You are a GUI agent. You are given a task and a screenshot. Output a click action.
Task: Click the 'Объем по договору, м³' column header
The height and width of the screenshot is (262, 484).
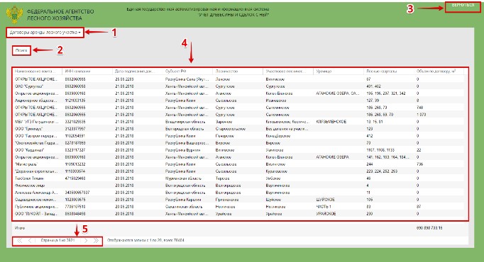(x=436, y=71)
